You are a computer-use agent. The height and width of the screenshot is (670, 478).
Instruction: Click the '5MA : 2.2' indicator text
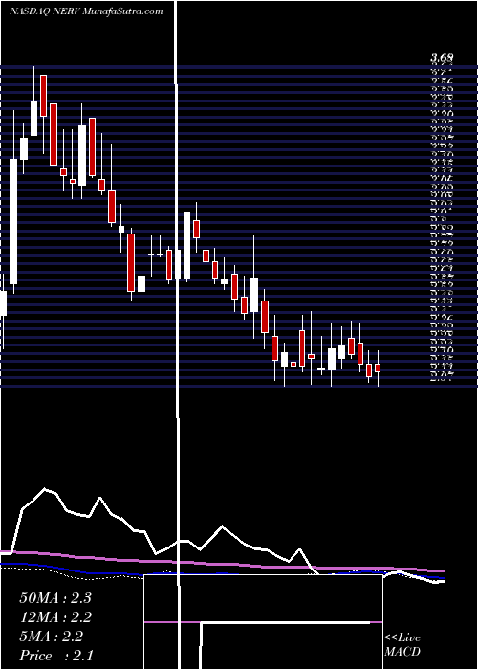click(x=52, y=636)
